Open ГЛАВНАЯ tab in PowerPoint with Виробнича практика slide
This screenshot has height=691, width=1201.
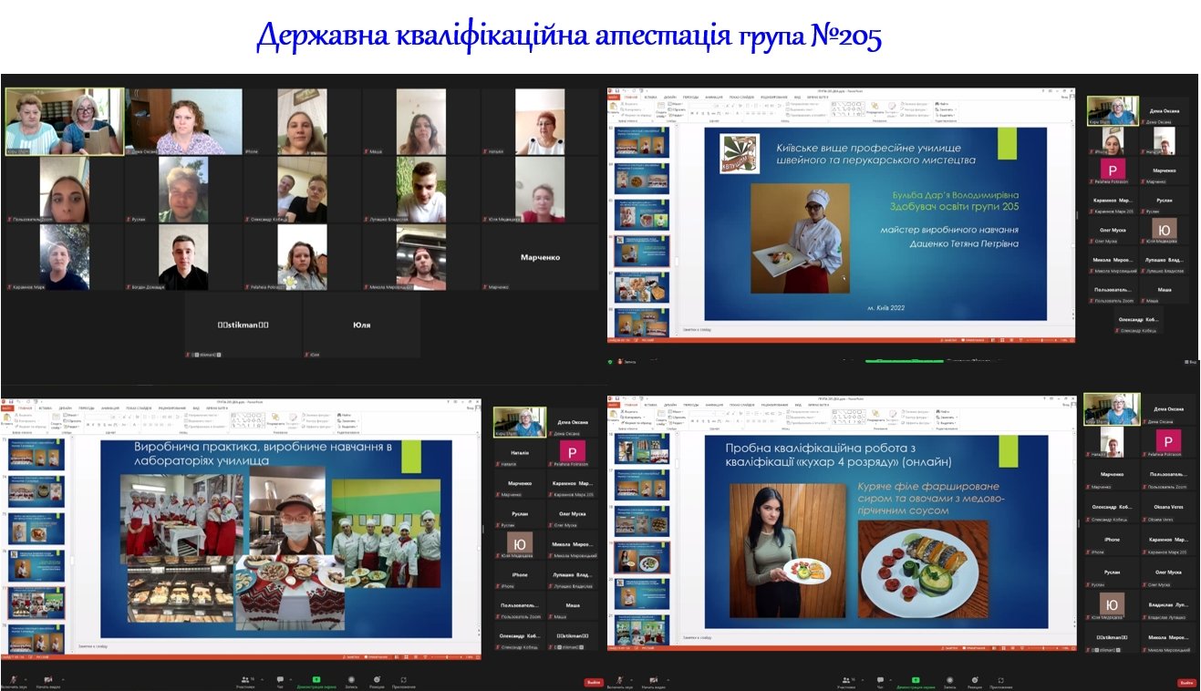point(26,407)
